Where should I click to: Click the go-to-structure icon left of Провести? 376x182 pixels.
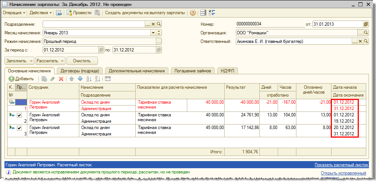pyautogui.click(x=59, y=13)
